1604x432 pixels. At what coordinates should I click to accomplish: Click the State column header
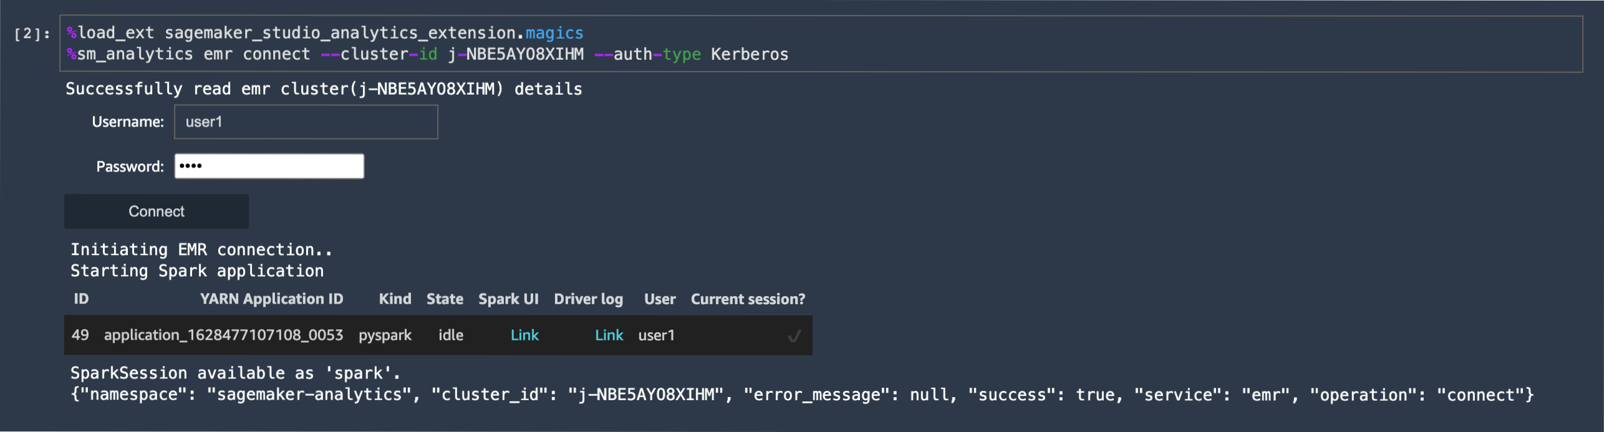444,299
